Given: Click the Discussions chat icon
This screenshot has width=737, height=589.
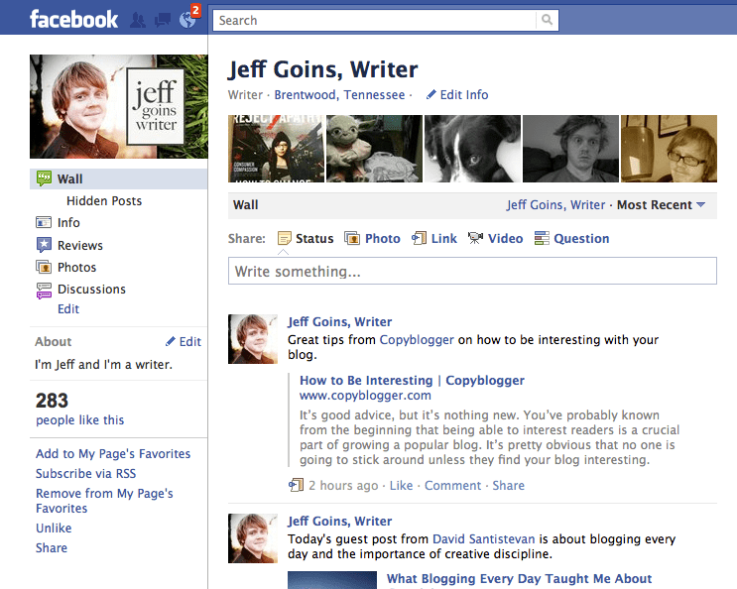Looking at the screenshot, I should coord(44,291).
